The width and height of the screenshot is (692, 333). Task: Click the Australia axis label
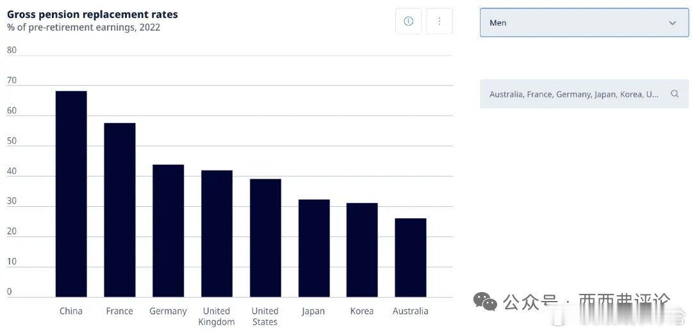click(411, 311)
